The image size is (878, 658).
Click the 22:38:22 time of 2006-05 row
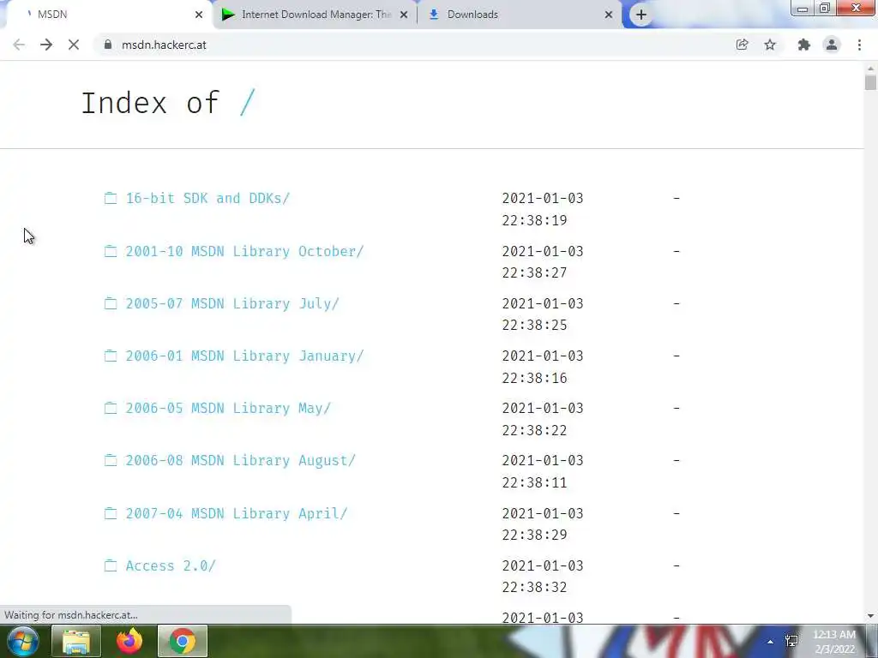coord(534,430)
